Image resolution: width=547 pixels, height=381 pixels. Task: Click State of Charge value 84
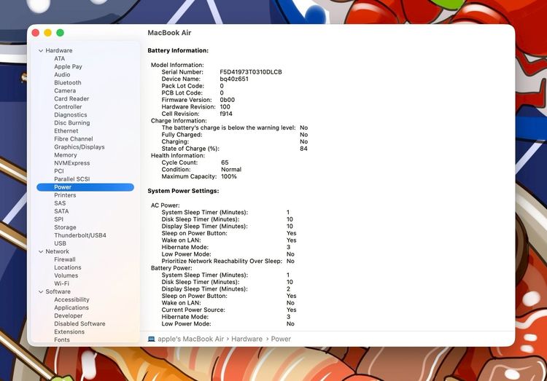(x=303, y=149)
